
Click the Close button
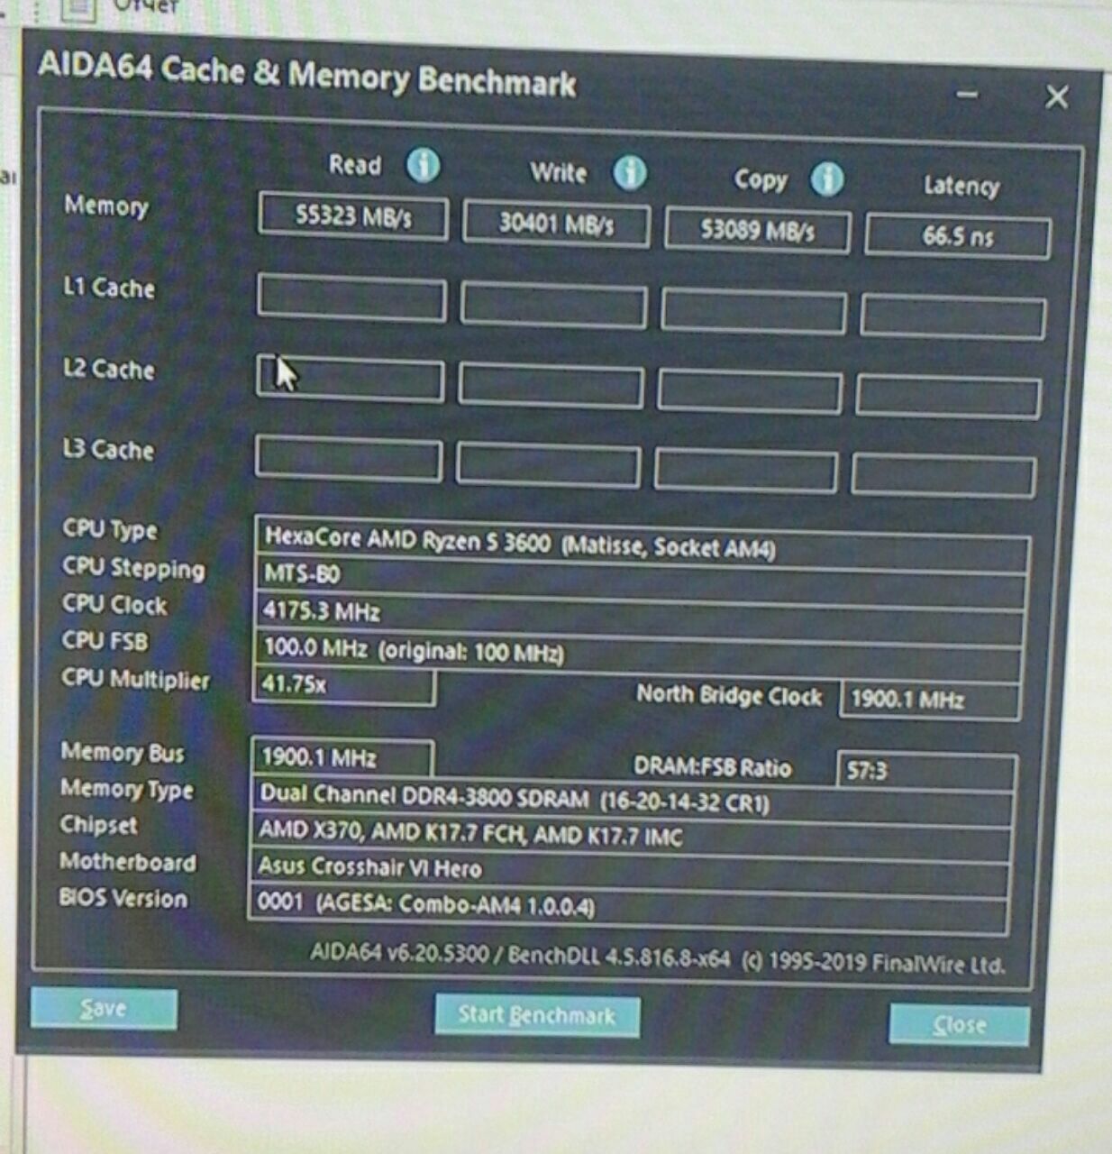point(959,1025)
